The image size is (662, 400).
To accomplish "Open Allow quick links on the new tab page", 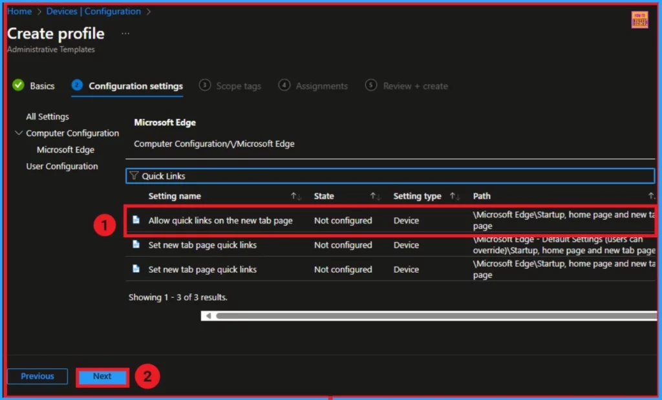I will click(x=220, y=220).
